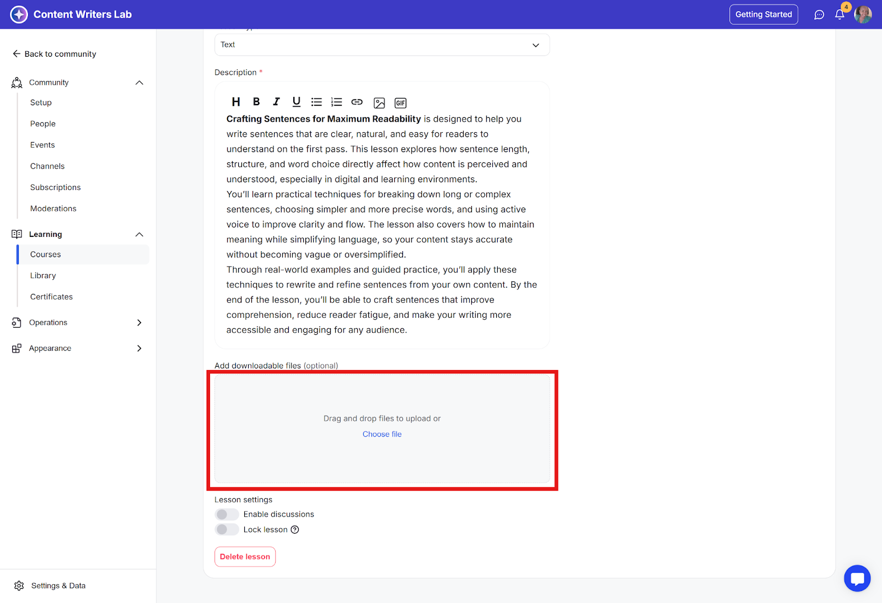Viewport: 882px width, 603px height.
Task: Select Channels in the sidebar
Action: coord(47,166)
